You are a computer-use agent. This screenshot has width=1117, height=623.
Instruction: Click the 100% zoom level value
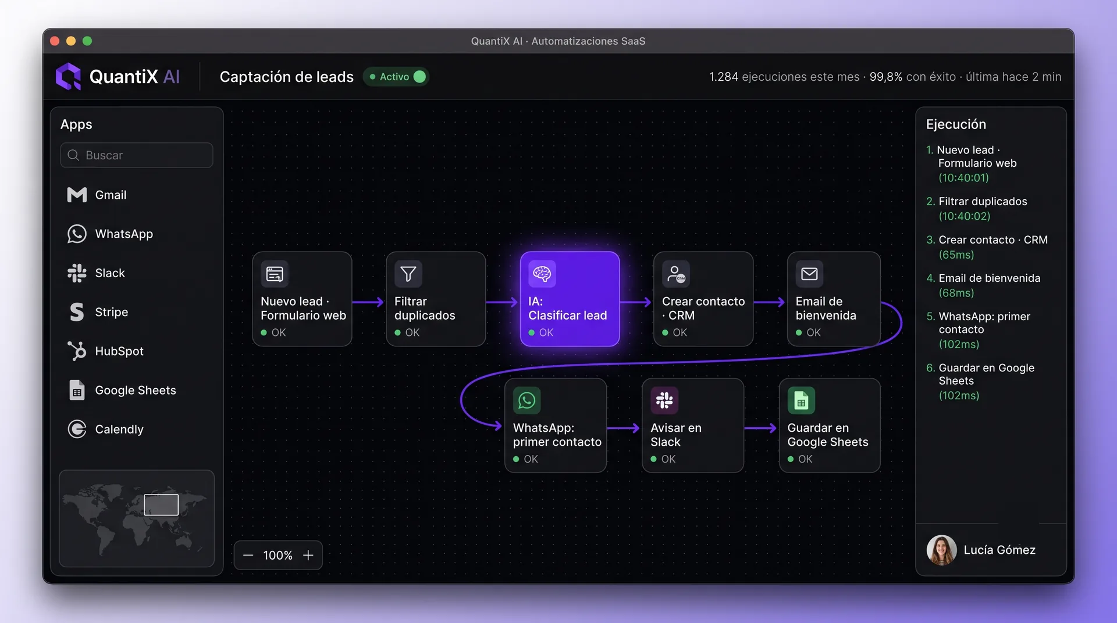278,556
